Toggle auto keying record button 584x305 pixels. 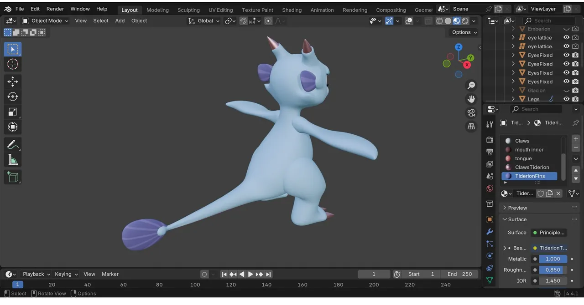tap(204, 274)
